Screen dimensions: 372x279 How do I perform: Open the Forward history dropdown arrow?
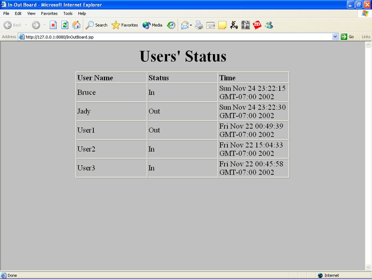(x=44, y=25)
